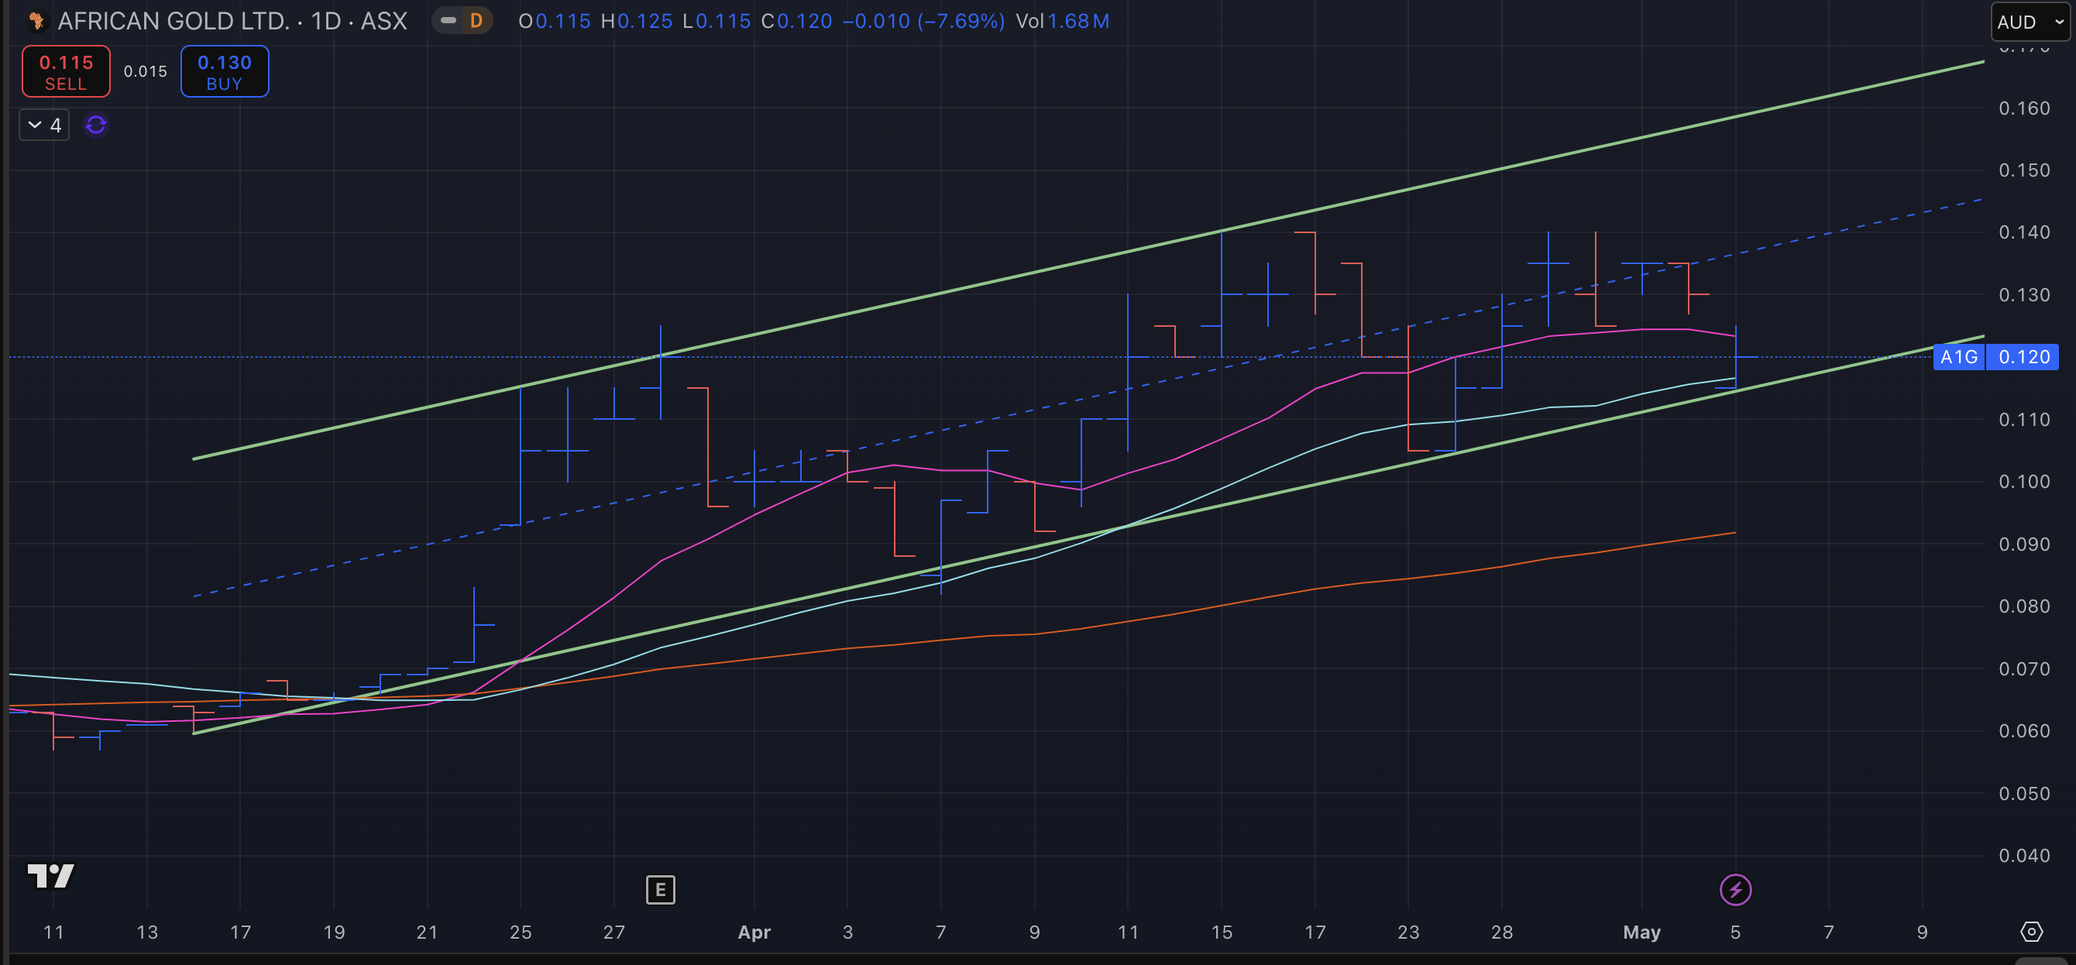
Task: Select the upper green channel trendline
Action: click(1088, 259)
